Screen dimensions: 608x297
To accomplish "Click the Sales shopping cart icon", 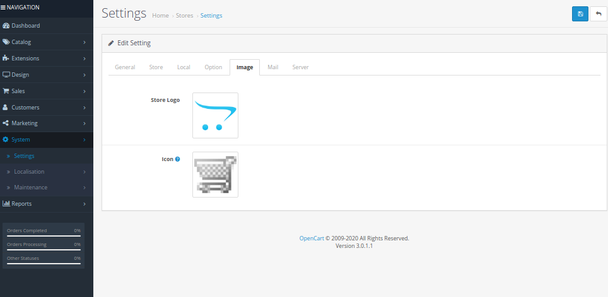I will [6, 91].
